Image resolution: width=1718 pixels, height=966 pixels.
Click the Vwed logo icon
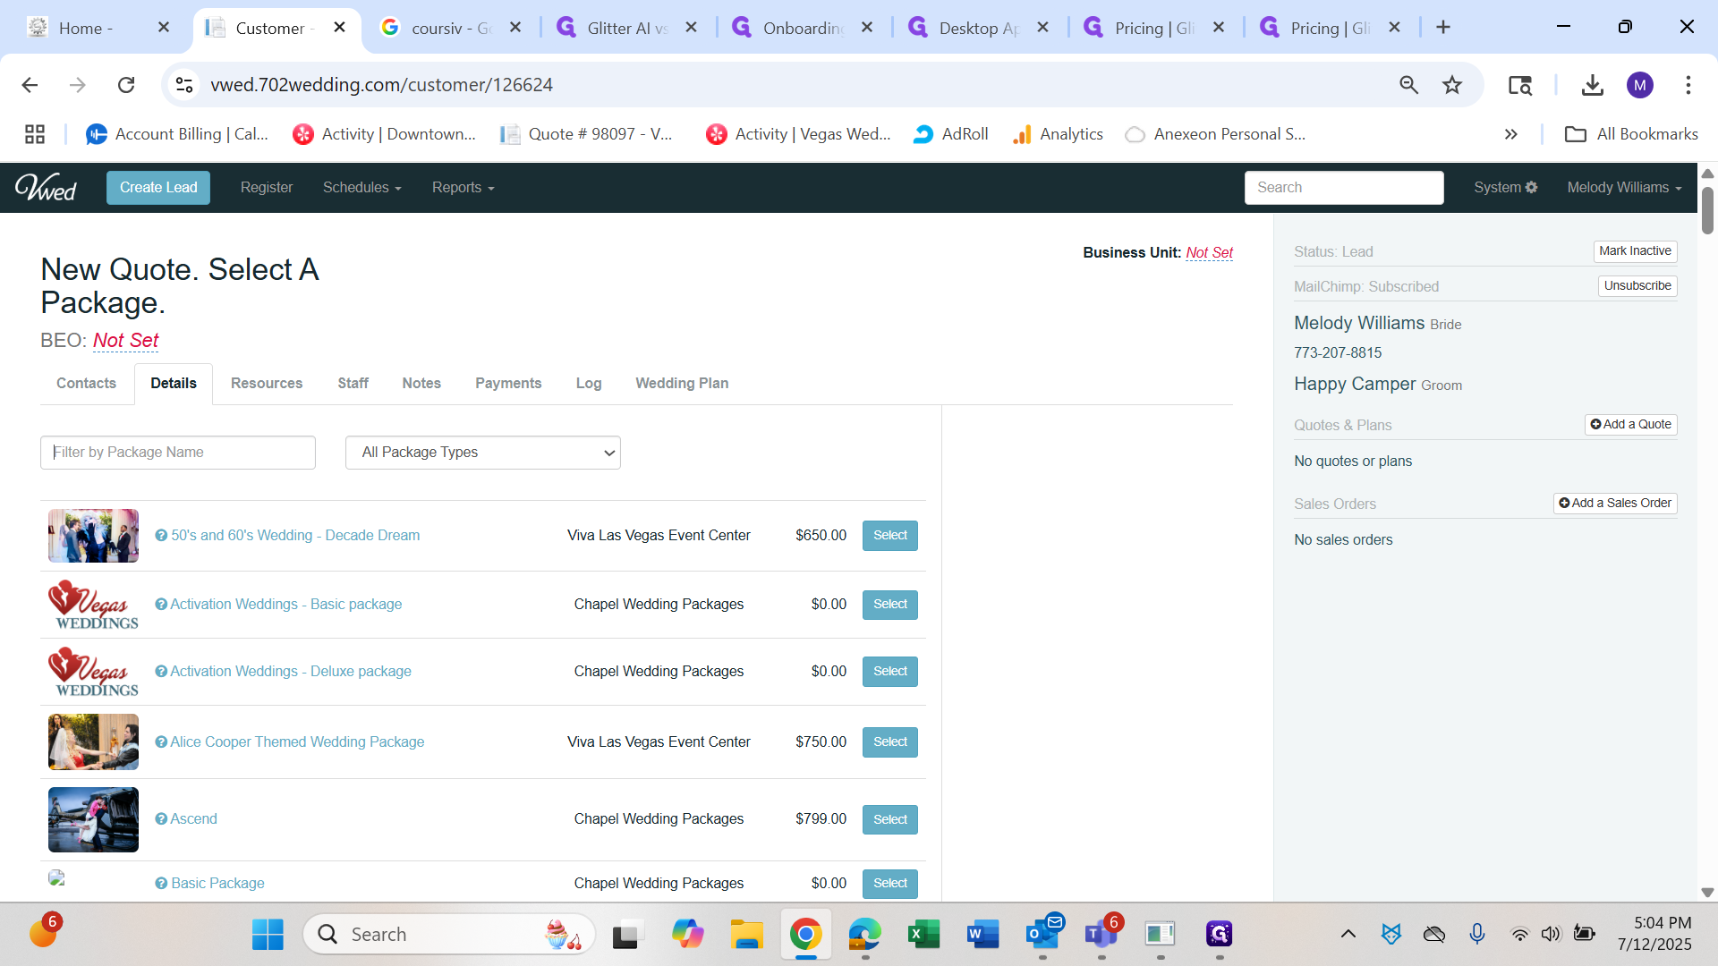46,188
